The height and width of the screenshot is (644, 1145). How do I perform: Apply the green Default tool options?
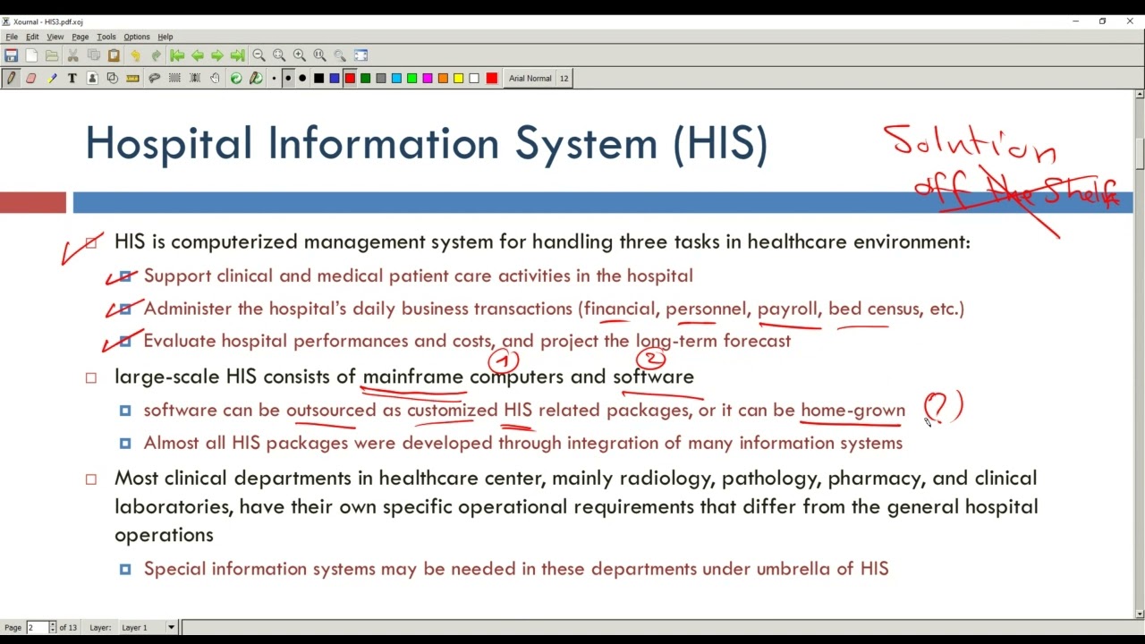tap(236, 79)
